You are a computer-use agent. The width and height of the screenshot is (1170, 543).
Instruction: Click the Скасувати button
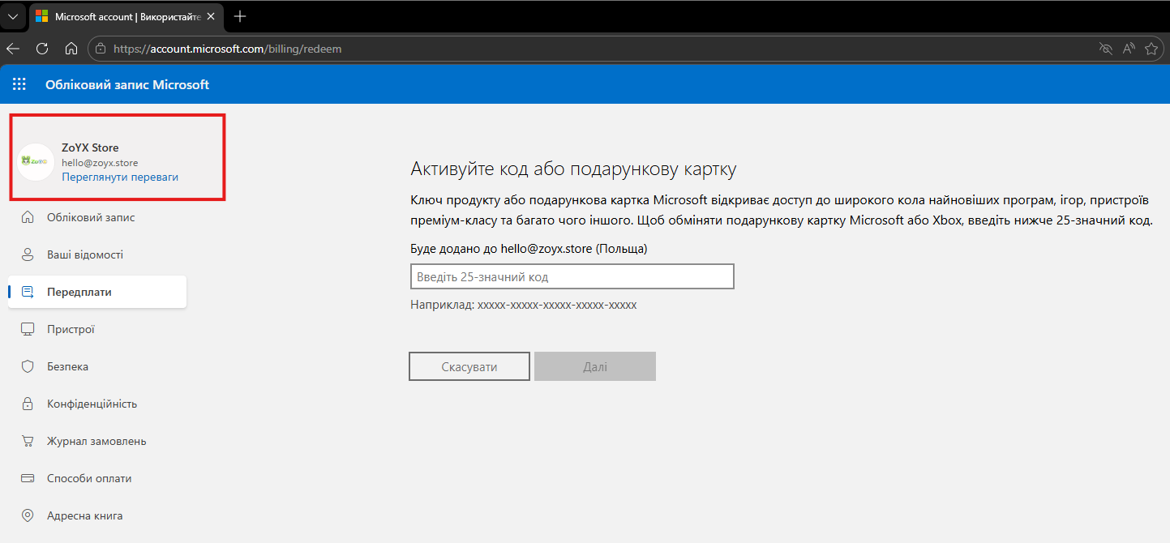469,366
